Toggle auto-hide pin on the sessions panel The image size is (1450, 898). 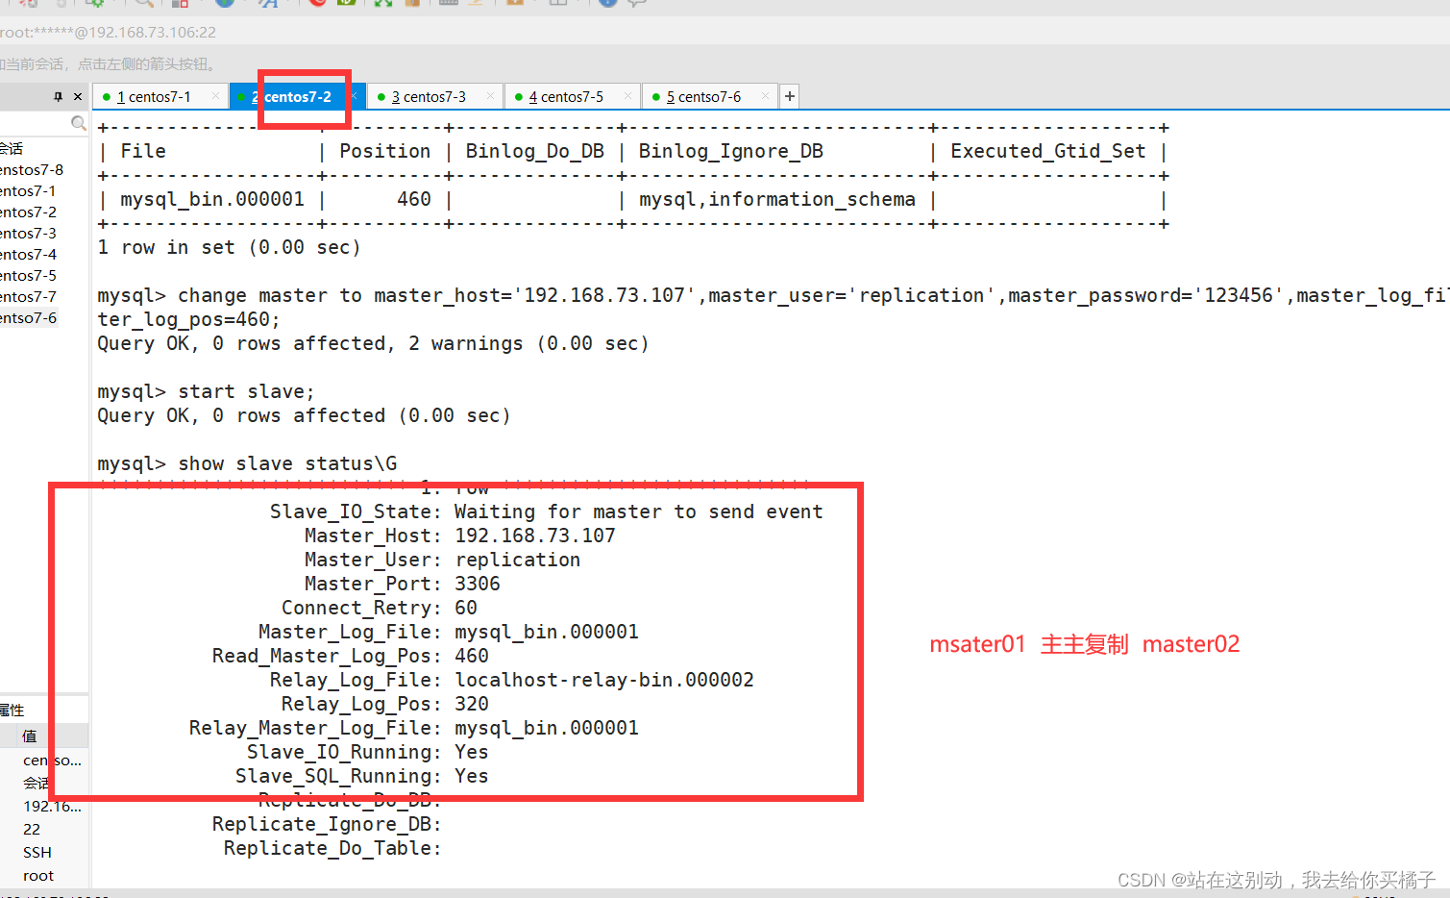(x=58, y=96)
